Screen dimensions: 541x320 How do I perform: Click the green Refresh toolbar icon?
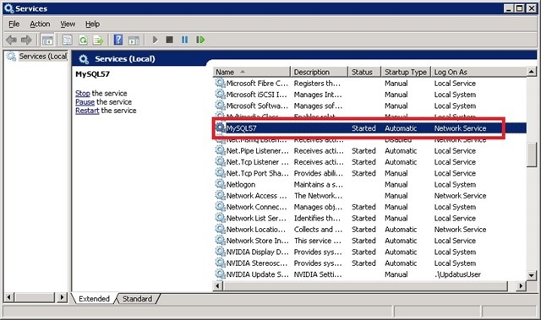pyautogui.click(x=83, y=40)
